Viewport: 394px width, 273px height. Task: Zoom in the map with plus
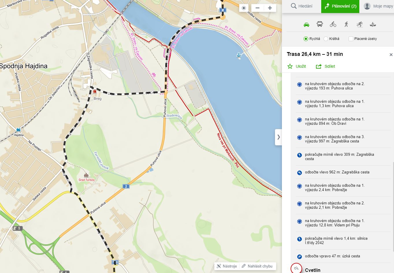point(270,8)
